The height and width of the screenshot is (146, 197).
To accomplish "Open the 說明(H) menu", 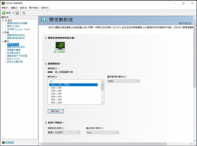I will pos(45,8).
